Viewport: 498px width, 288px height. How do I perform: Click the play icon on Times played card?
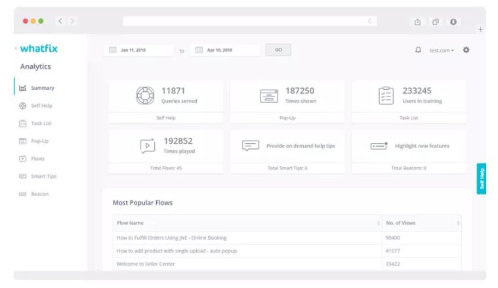[x=148, y=146]
